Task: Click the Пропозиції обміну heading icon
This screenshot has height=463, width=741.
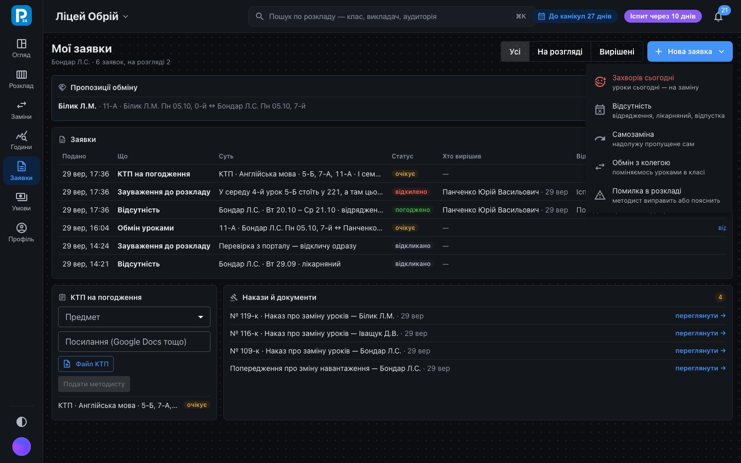Action: (x=62, y=87)
